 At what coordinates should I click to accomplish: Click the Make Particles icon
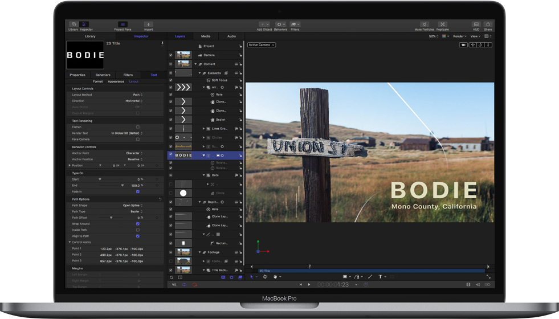tap(425, 24)
